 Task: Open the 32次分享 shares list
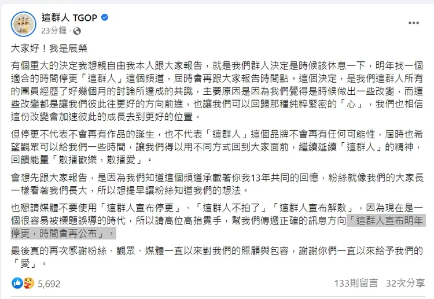[405, 283]
